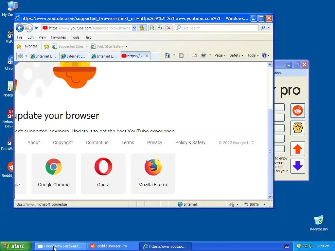335x251 pixels.
Task: Open the Page command menu
Action: [220, 55]
